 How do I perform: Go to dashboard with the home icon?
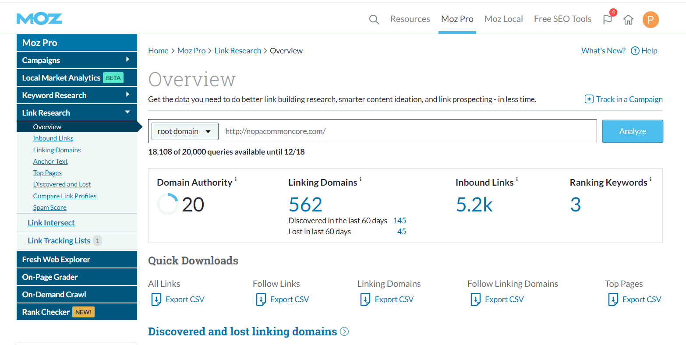click(x=628, y=19)
